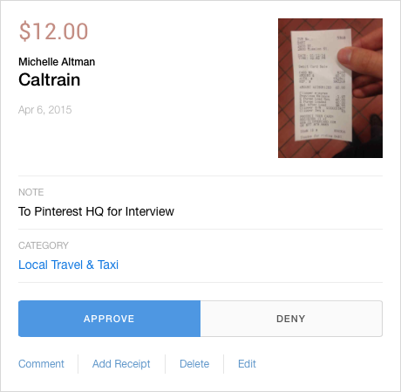The image size is (401, 392).
Task: Select the $12.00 amount
Action: 53,31
